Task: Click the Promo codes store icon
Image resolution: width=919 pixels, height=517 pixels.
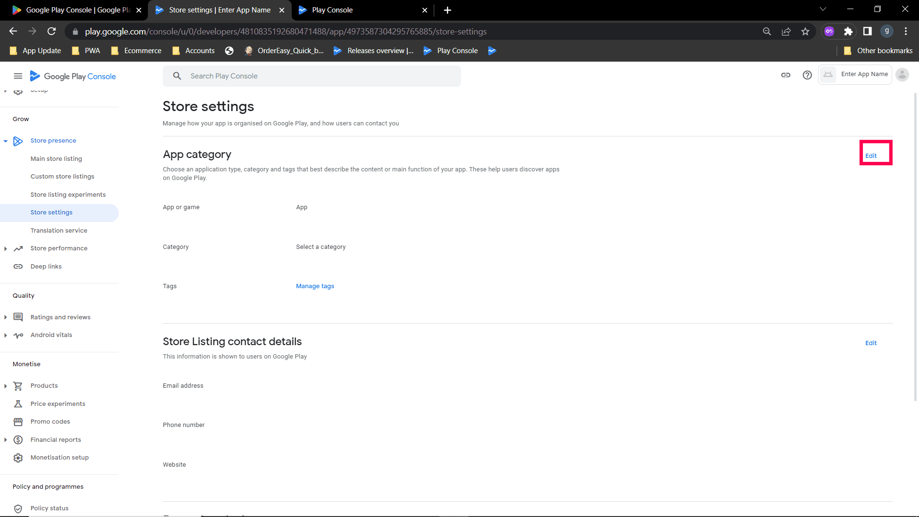Action: point(18,422)
